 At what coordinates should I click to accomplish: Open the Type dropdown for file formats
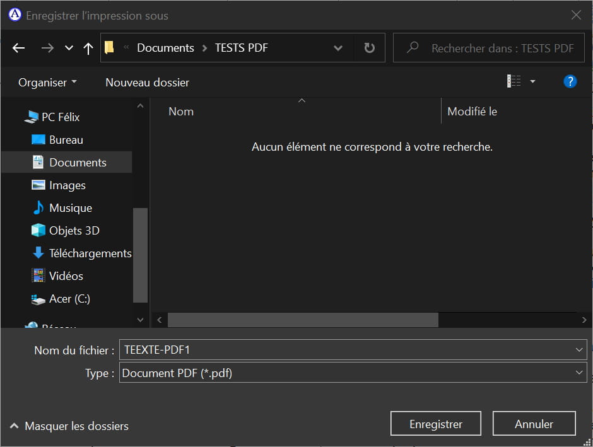(x=579, y=373)
